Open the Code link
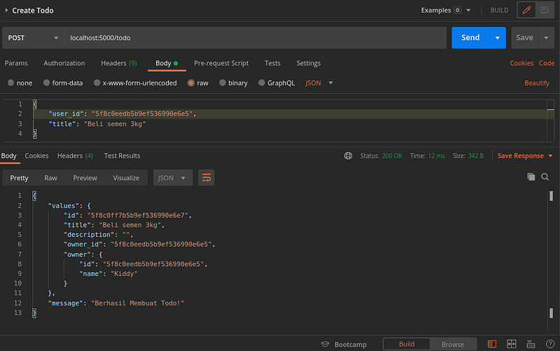Viewport: 560px width, 351px height. [547, 63]
